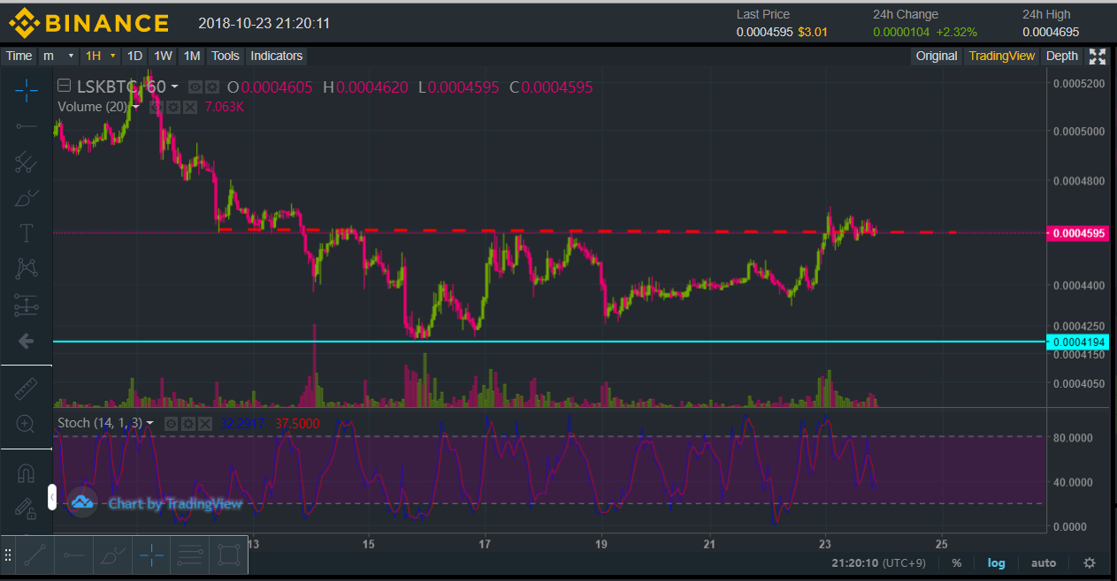Enter fullscreen chart mode
The width and height of the screenshot is (1117, 581).
(x=1098, y=57)
